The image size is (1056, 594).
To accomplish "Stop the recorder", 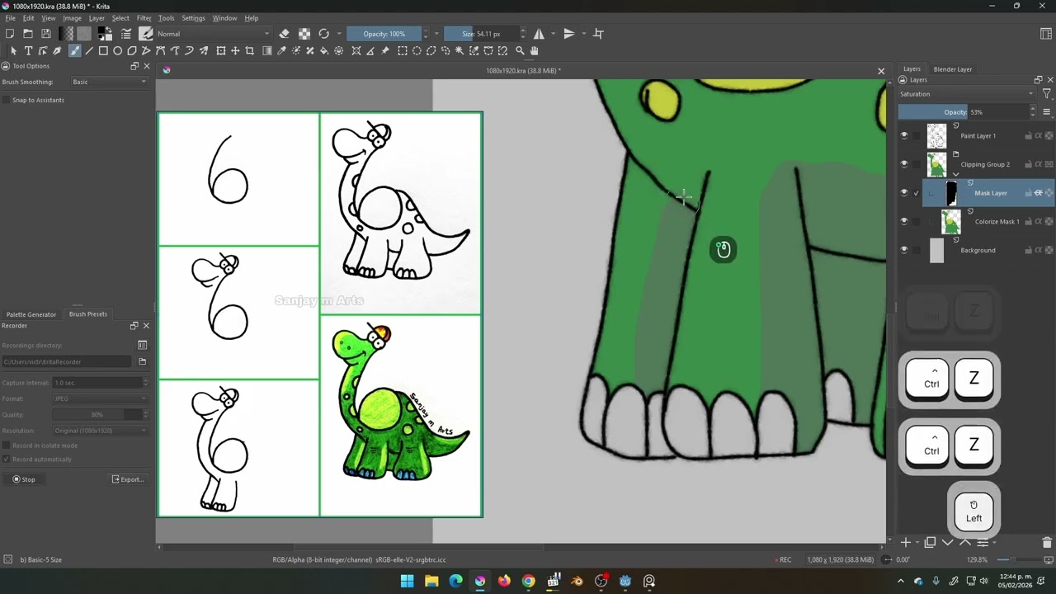I will coord(23,479).
